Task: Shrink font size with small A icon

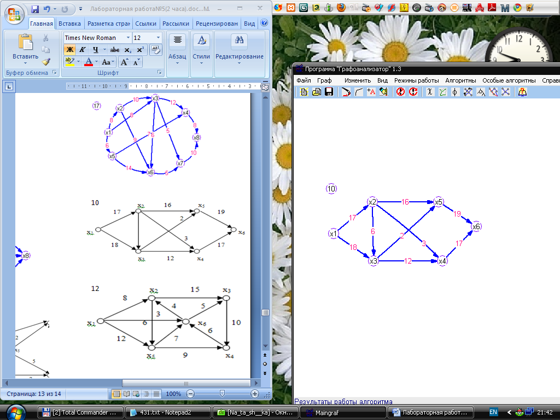Action: [136, 62]
